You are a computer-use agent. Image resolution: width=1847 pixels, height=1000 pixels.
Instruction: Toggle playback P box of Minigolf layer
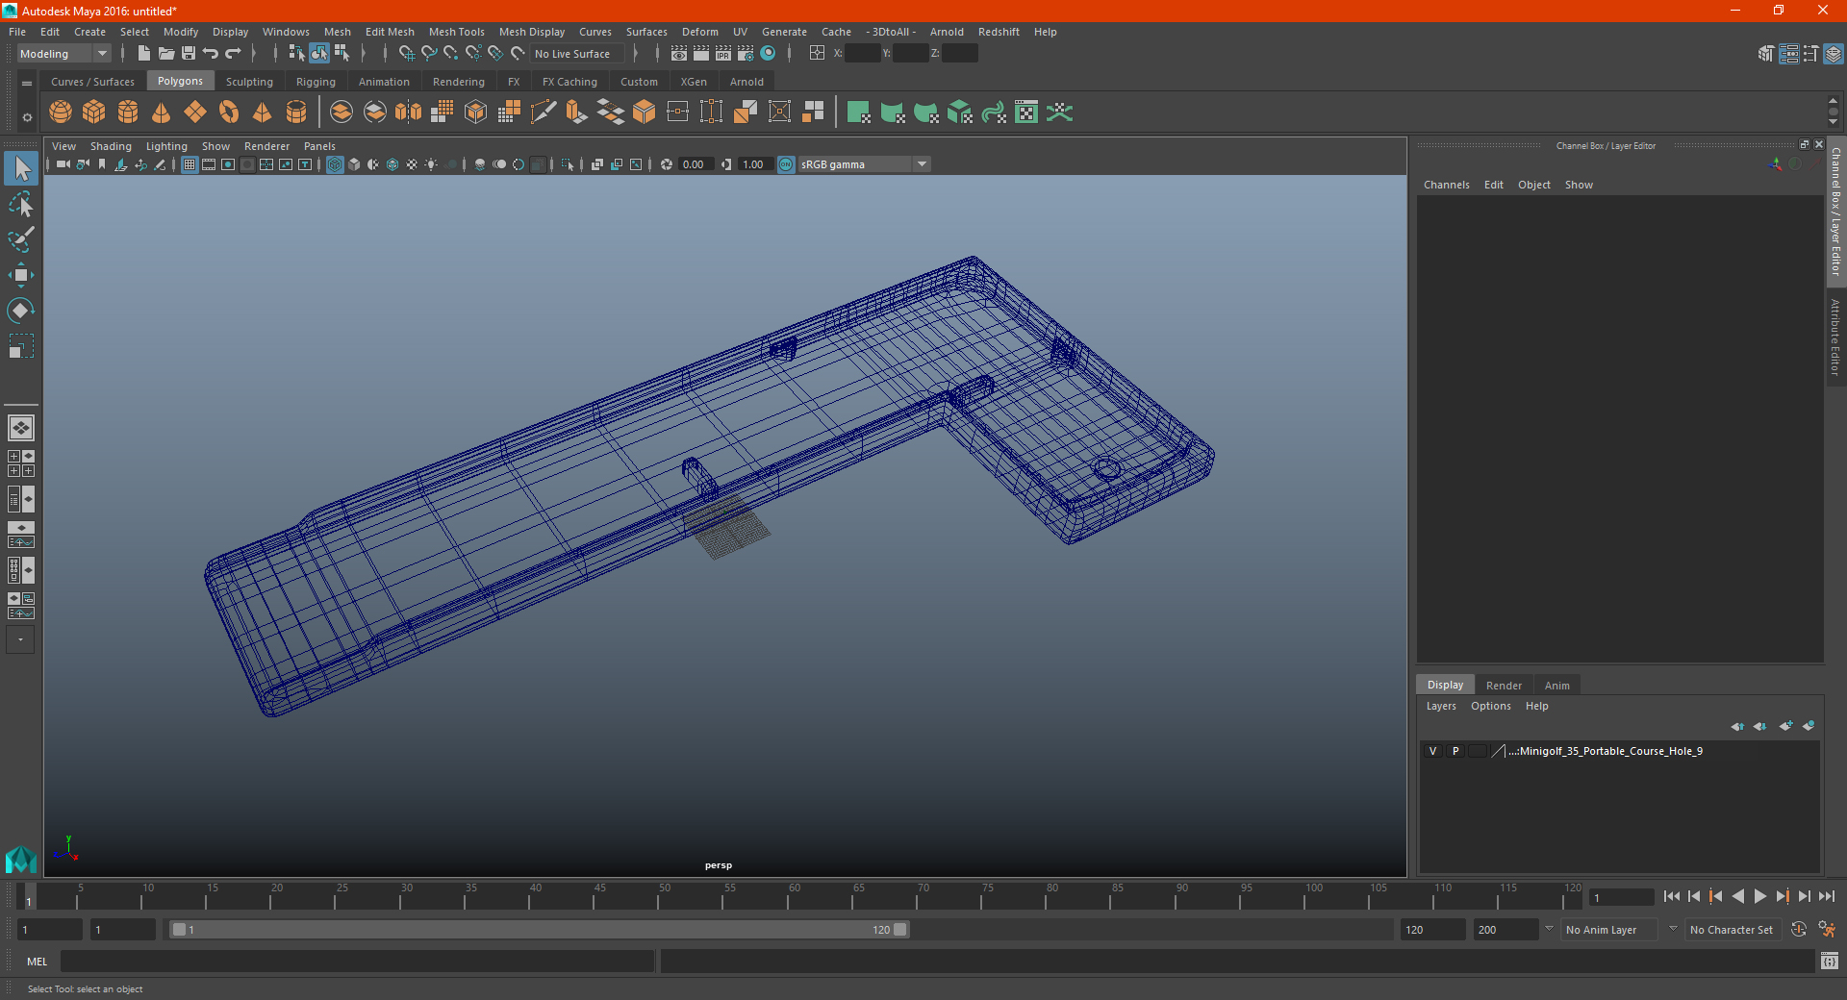coord(1455,751)
